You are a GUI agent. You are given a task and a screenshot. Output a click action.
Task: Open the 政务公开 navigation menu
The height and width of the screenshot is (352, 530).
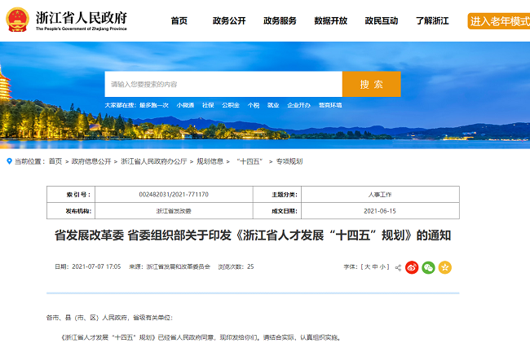[228, 21]
